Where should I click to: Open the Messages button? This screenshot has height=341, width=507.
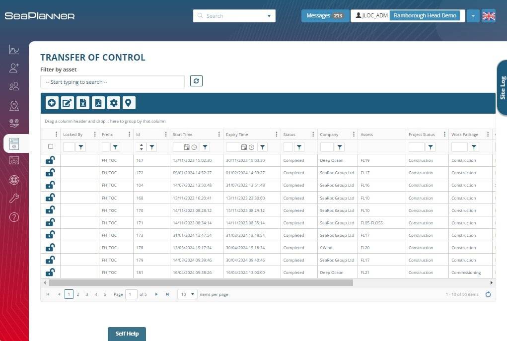[325, 16]
